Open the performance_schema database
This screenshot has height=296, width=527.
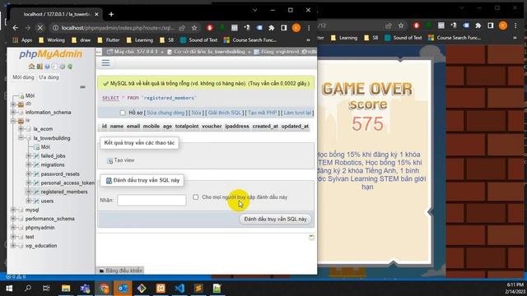tap(49, 219)
